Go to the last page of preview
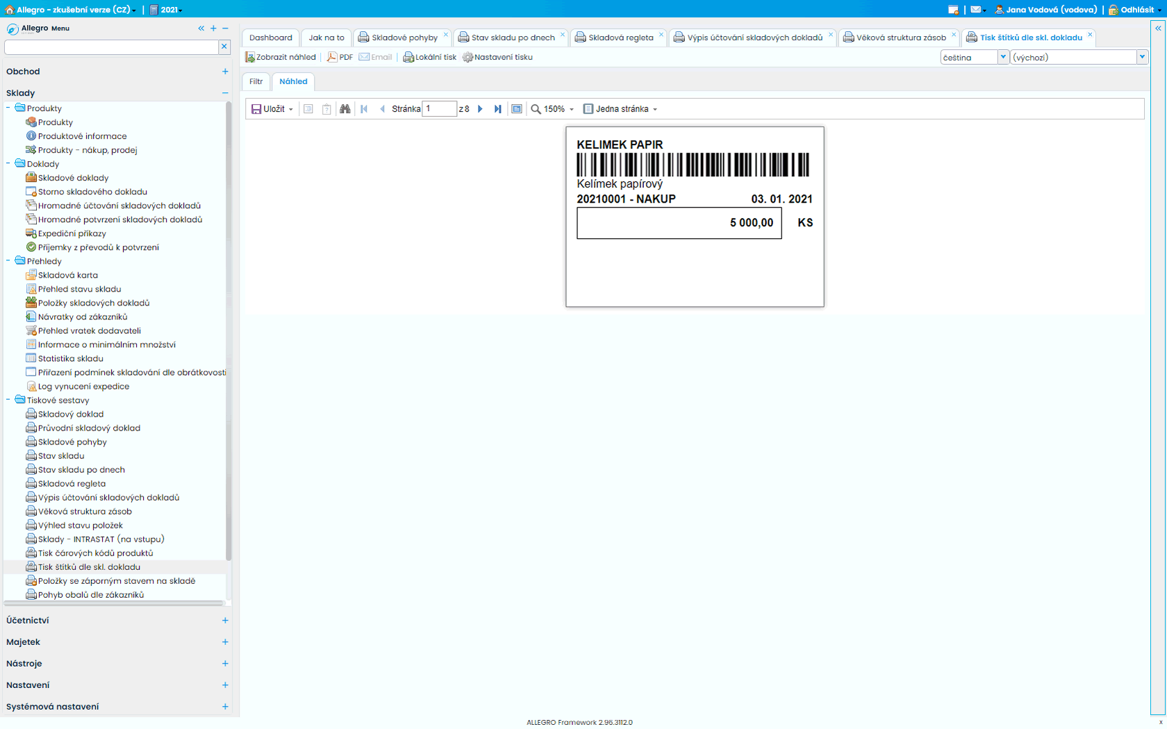1167x729 pixels. click(497, 109)
